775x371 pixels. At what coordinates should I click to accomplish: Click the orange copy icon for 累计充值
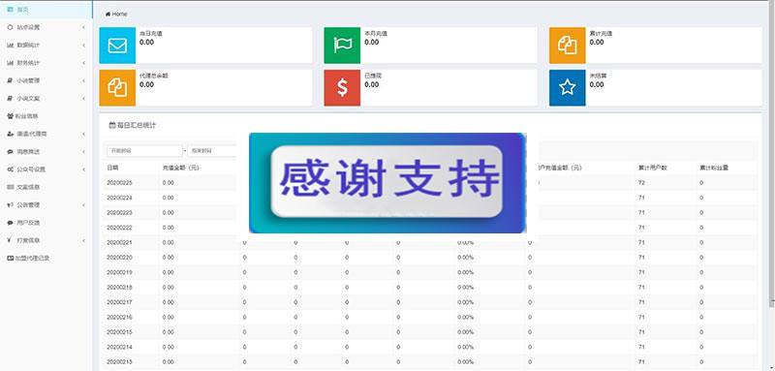click(567, 46)
